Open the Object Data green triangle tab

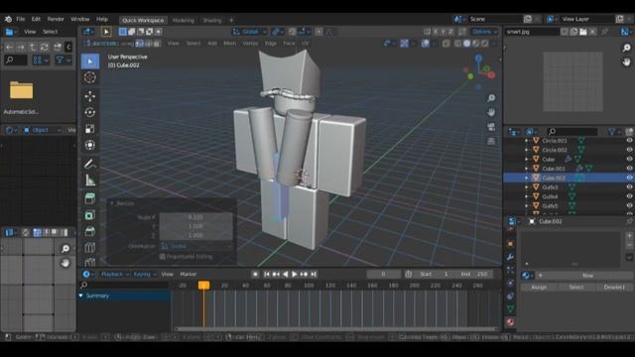click(510, 309)
